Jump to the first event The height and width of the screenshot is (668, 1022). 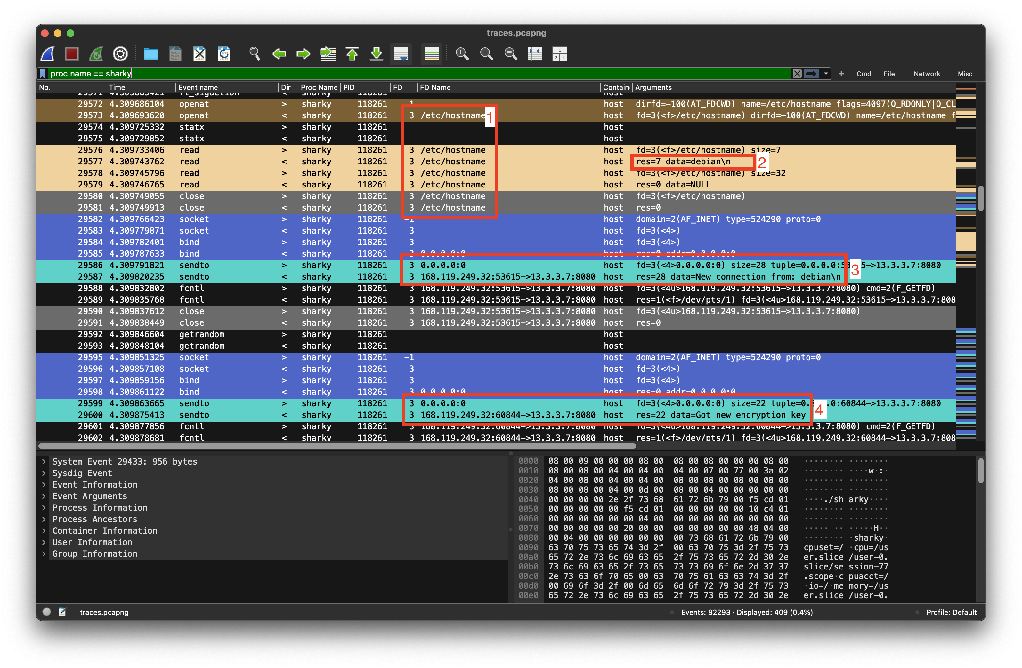352,54
